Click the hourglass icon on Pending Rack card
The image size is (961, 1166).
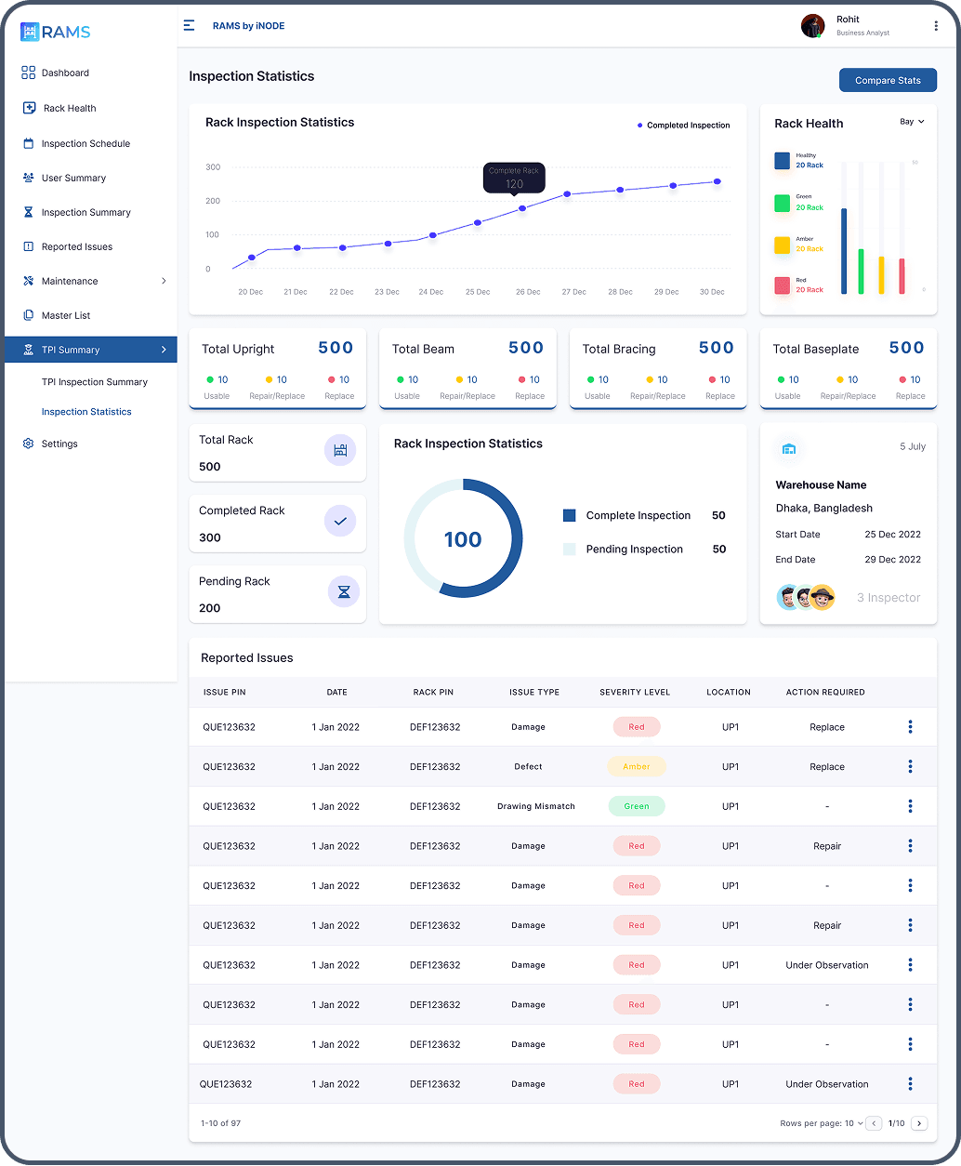344,591
